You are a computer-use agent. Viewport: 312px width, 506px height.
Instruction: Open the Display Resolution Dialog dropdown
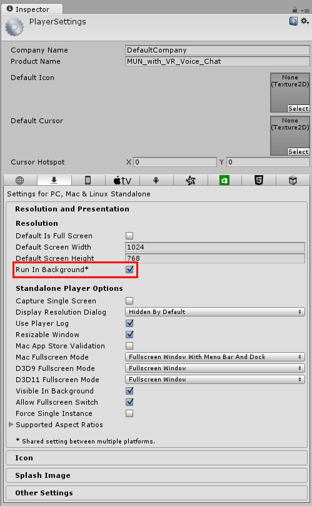pos(215,311)
